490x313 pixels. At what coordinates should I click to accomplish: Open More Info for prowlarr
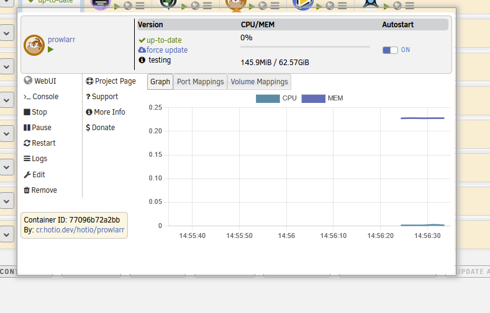(106, 112)
